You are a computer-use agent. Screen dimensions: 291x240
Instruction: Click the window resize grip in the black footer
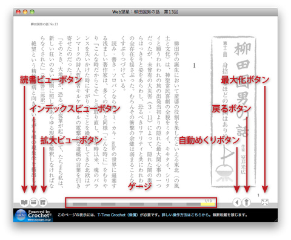coord(276,220)
